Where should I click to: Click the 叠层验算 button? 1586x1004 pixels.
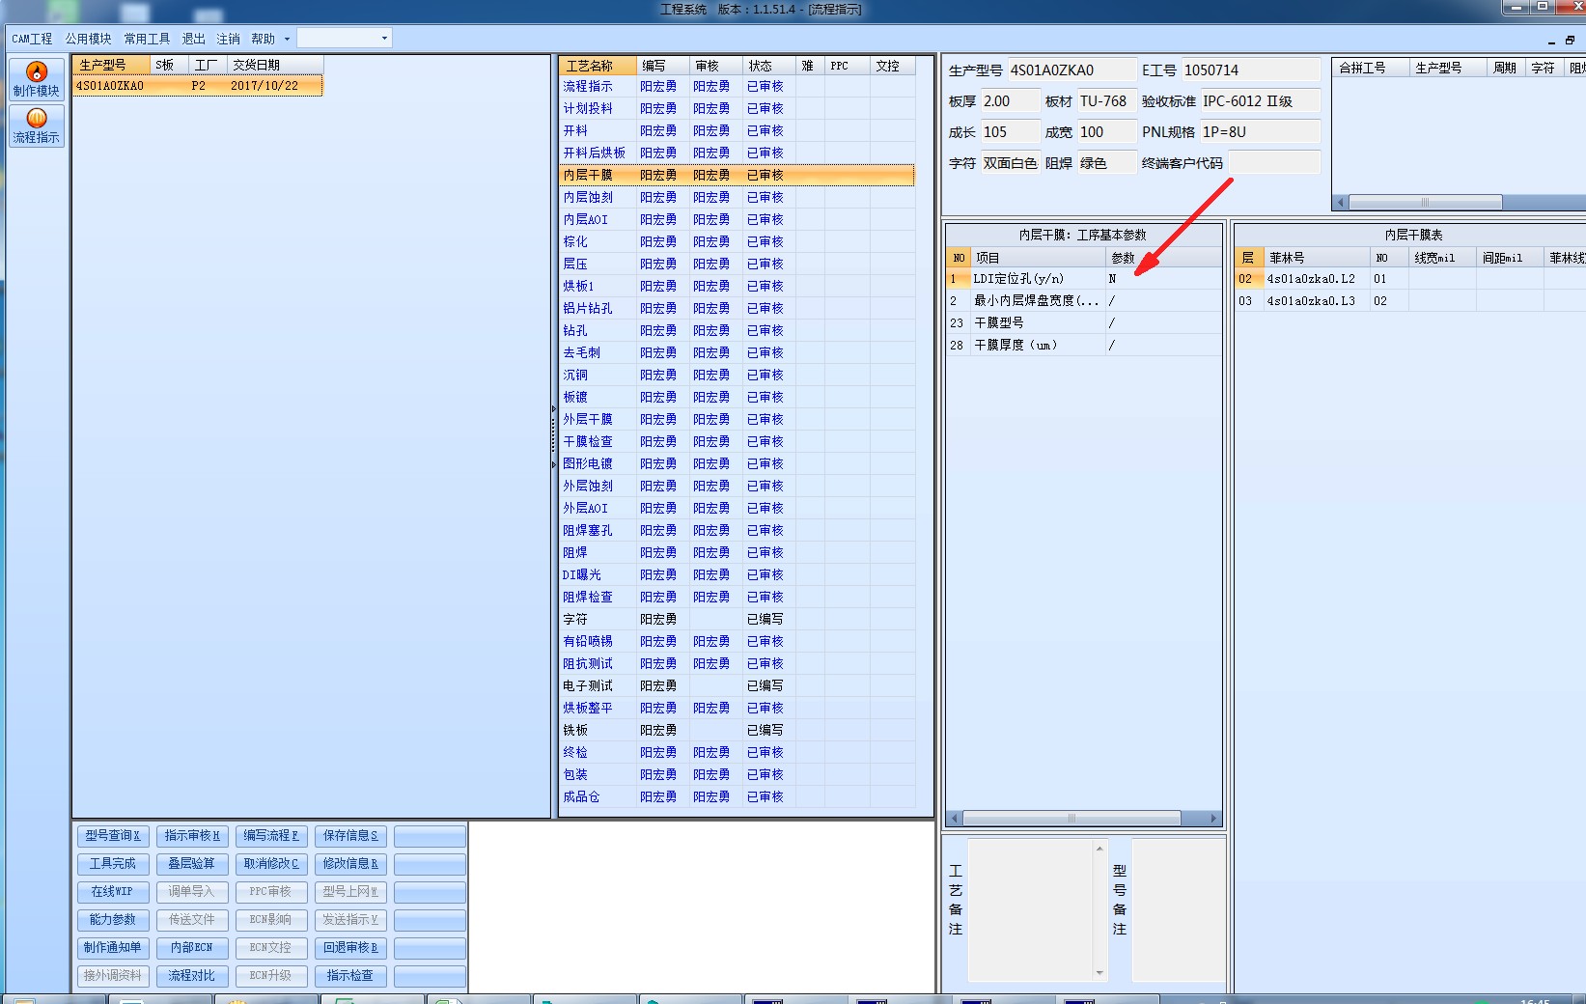point(192,864)
